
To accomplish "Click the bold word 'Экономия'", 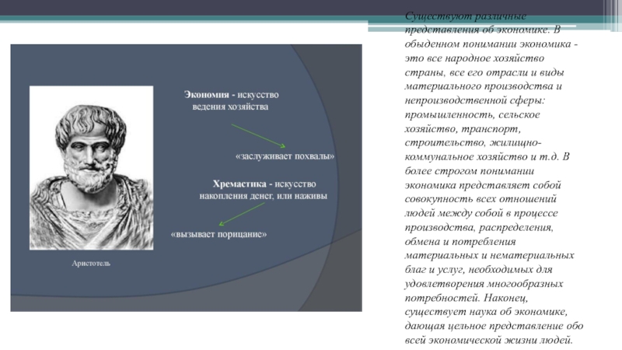I will pyautogui.click(x=204, y=94).
